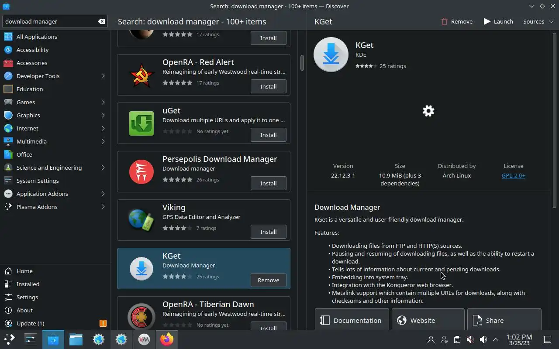Launch KGet
Viewport: 559px width, 349px height.
(x=498, y=21)
